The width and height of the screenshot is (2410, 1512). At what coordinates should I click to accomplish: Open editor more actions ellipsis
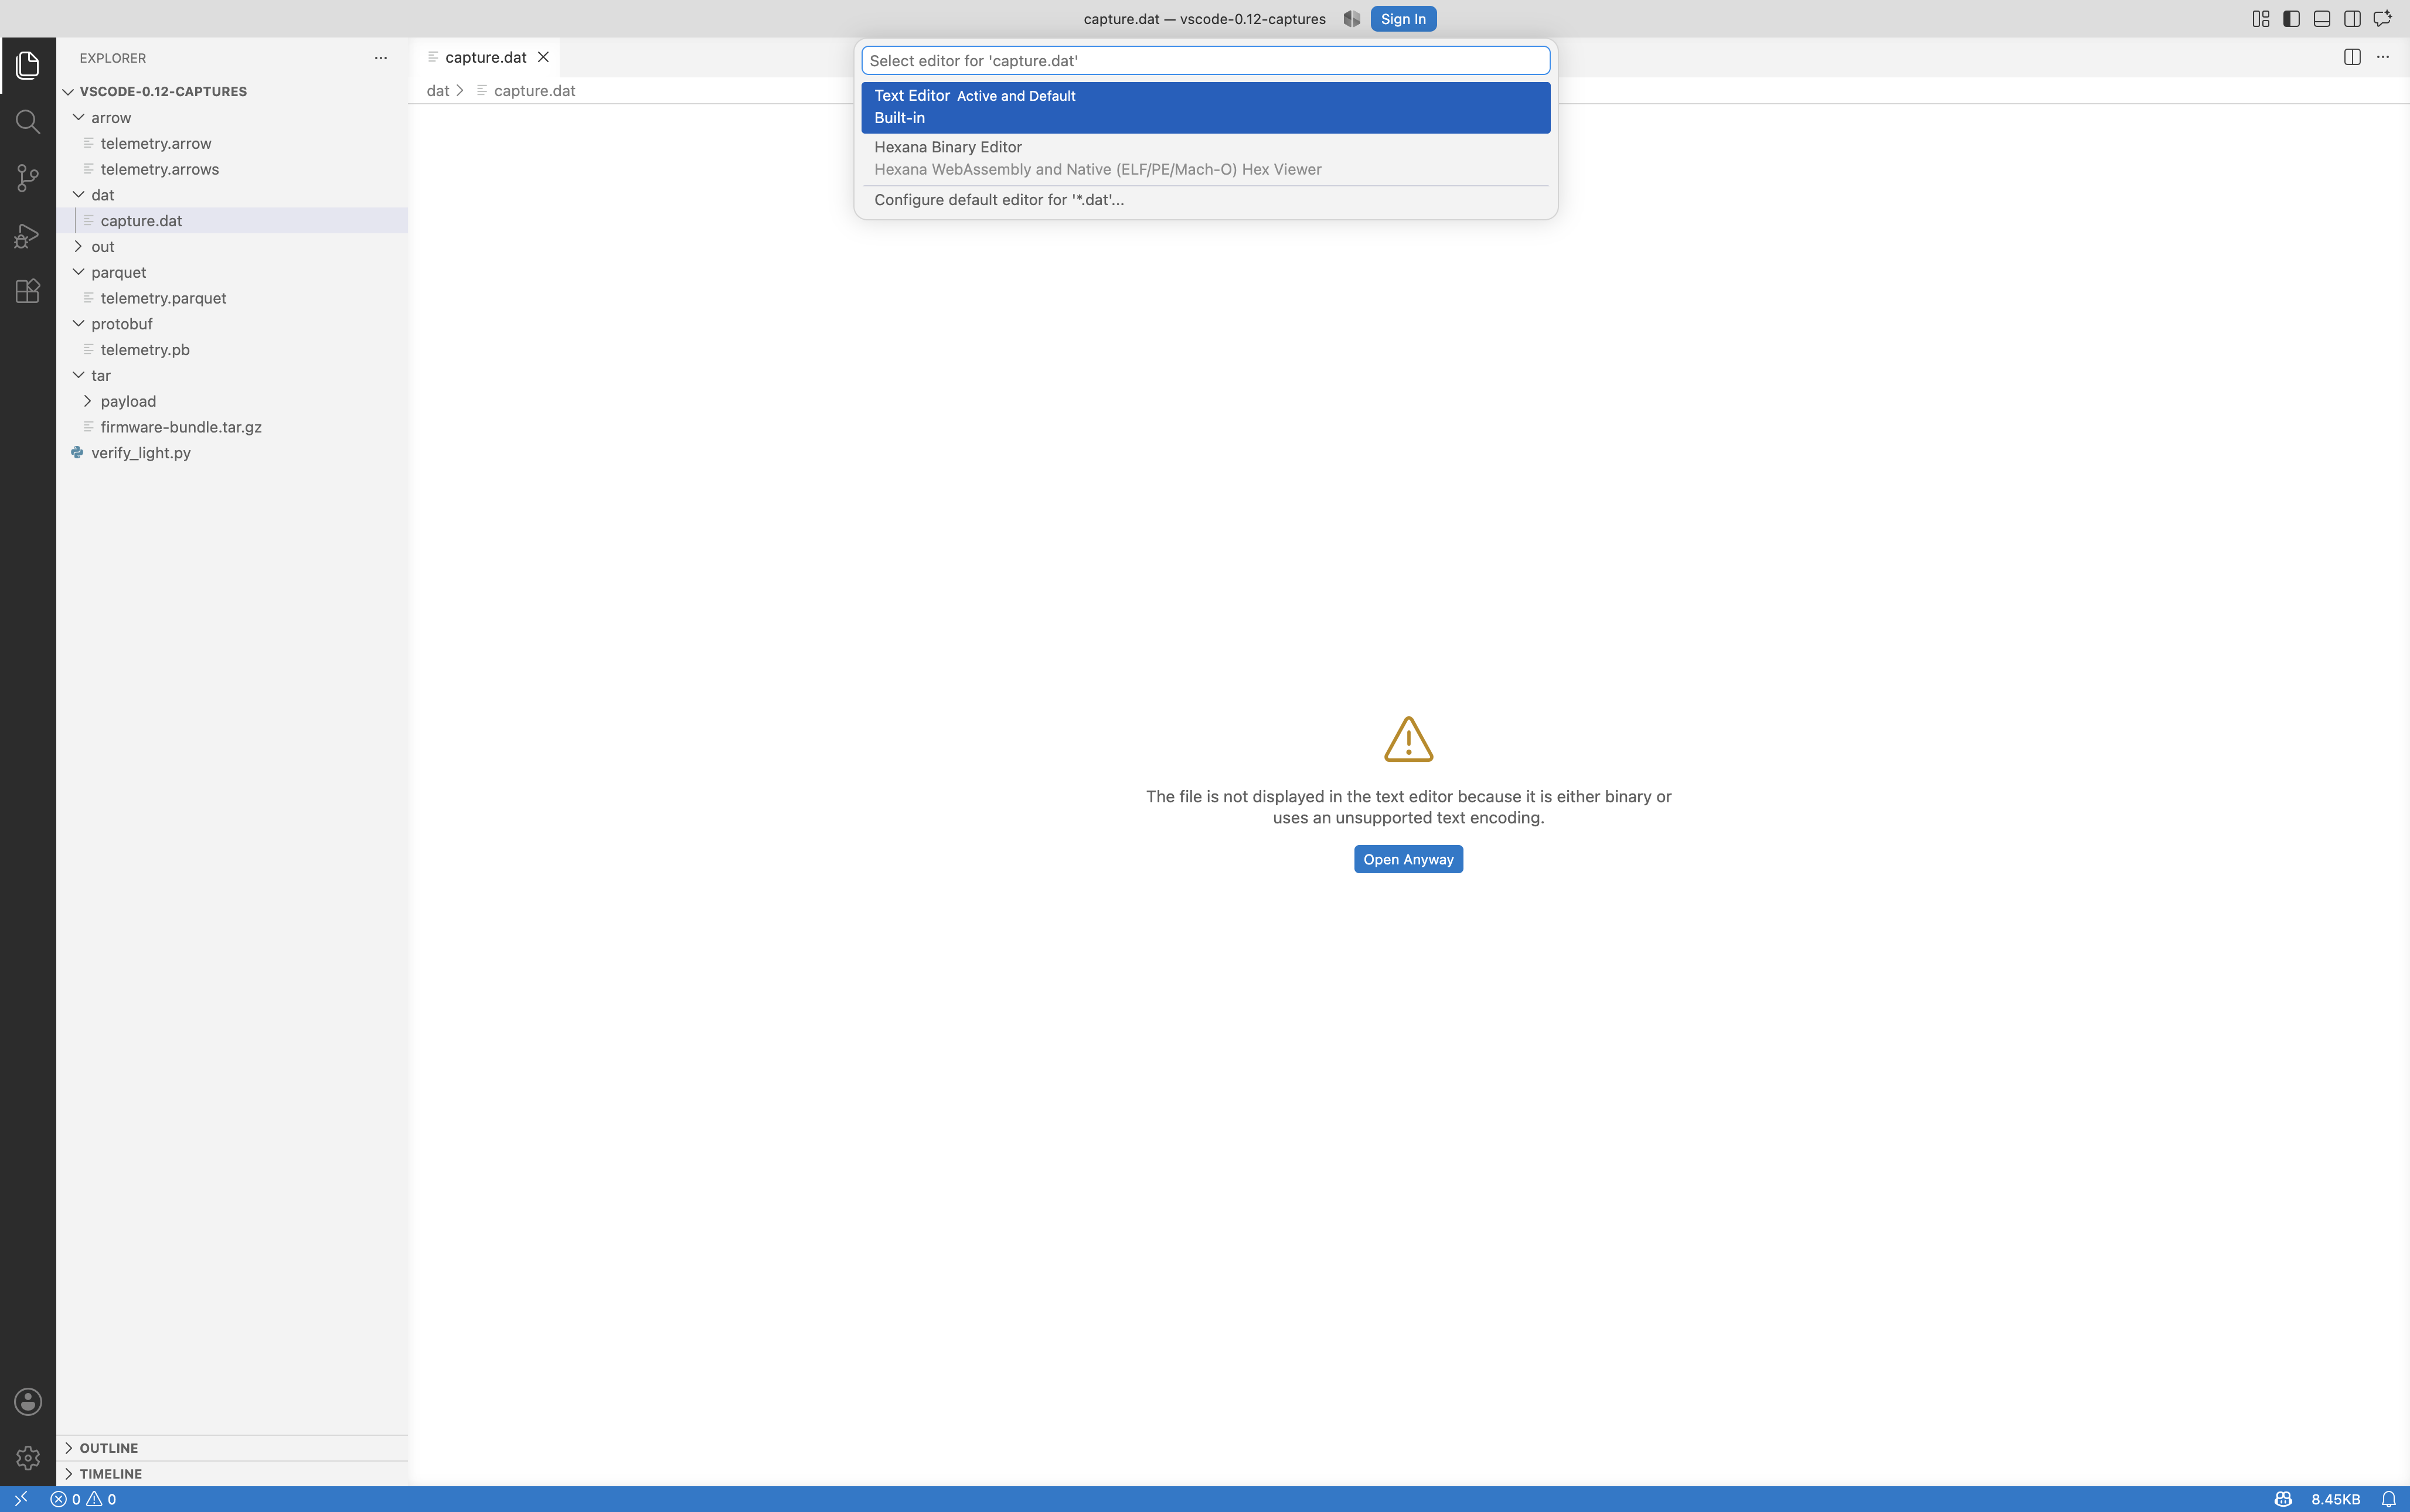(x=2383, y=57)
